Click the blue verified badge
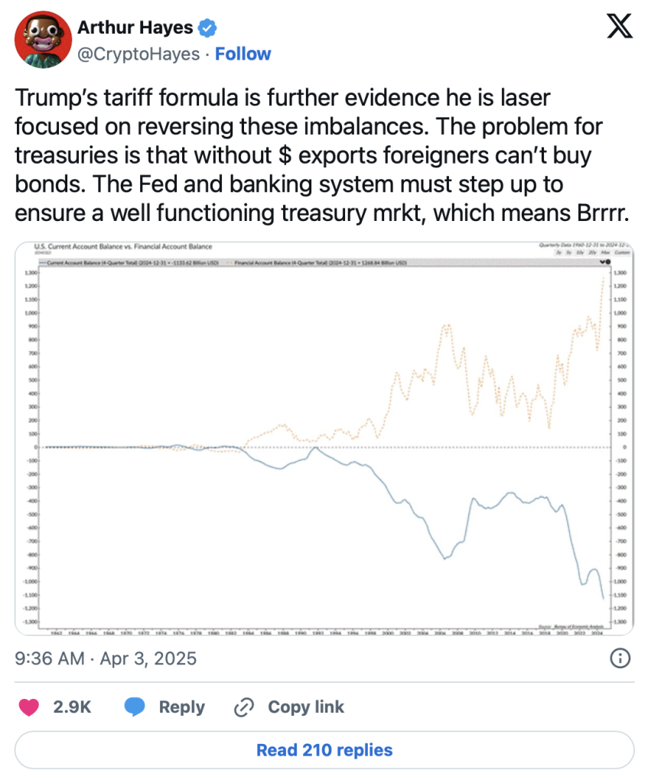The width and height of the screenshot is (648, 783). tap(207, 29)
